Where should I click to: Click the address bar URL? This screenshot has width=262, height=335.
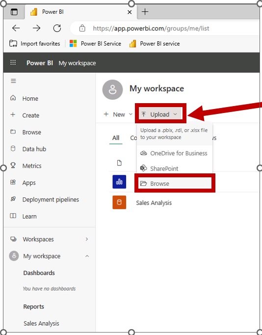[x=151, y=28]
